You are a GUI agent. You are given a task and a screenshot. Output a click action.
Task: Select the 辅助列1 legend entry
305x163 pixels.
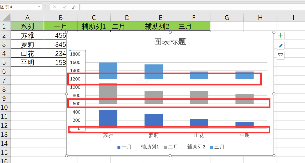150,147
